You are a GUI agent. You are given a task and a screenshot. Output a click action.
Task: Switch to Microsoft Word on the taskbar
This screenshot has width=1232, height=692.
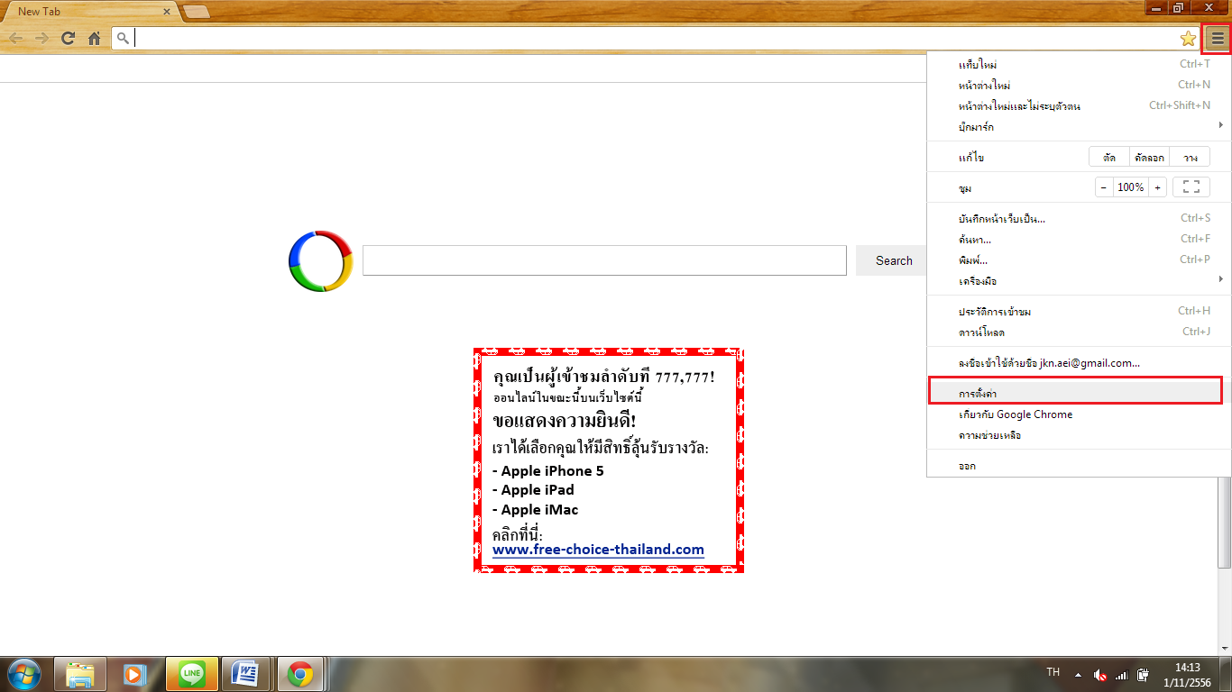pos(246,674)
